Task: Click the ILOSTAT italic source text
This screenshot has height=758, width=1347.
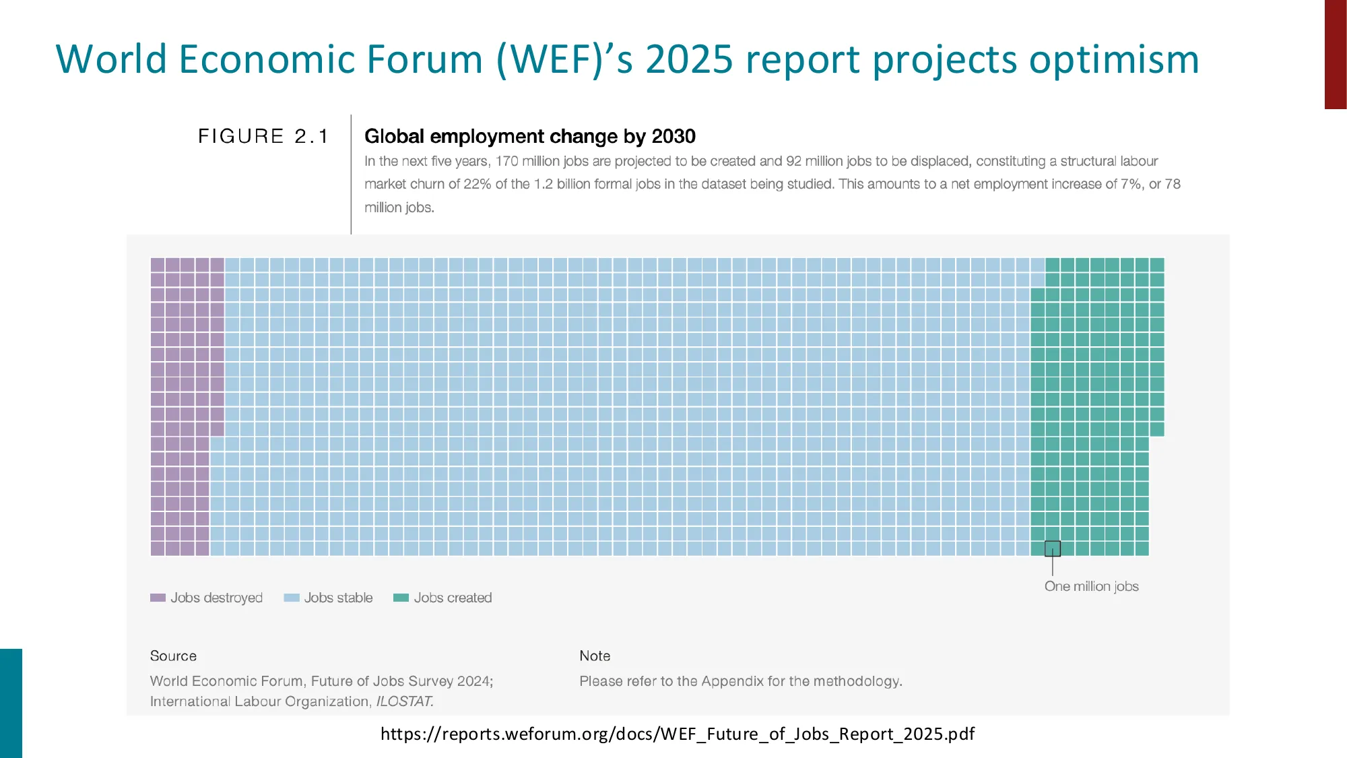Action: point(404,701)
